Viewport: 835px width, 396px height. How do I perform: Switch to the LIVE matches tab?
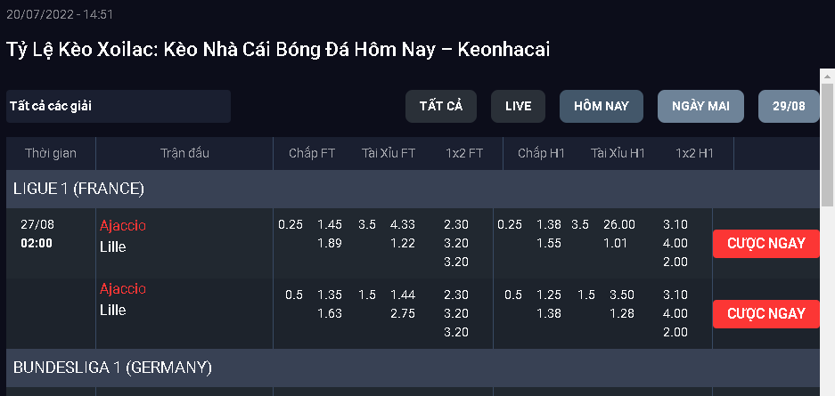tap(518, 107)
